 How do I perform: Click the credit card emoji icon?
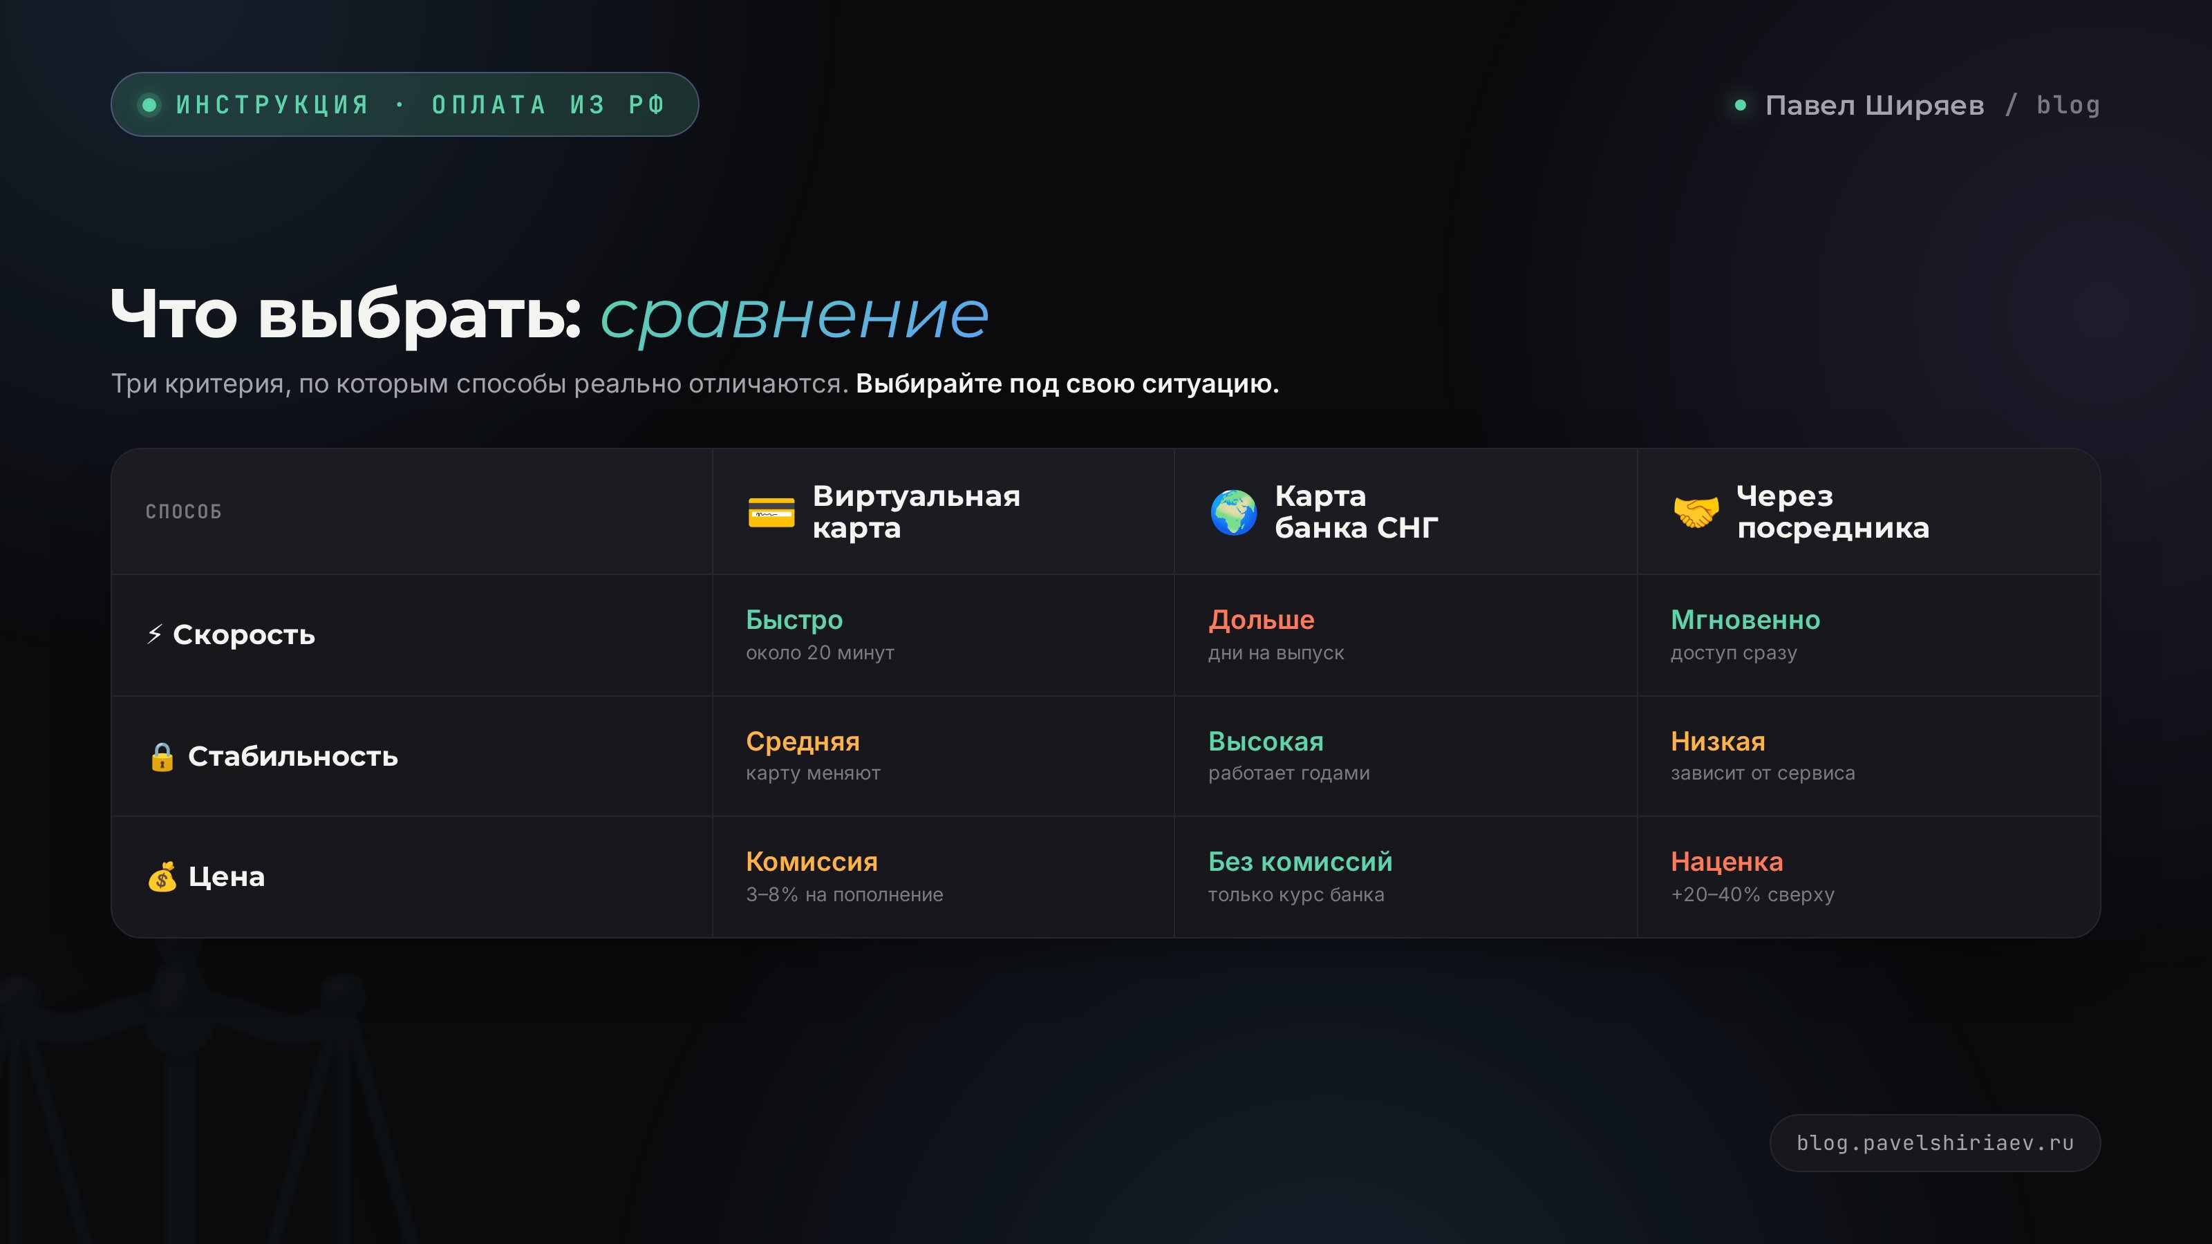[771, 513]
